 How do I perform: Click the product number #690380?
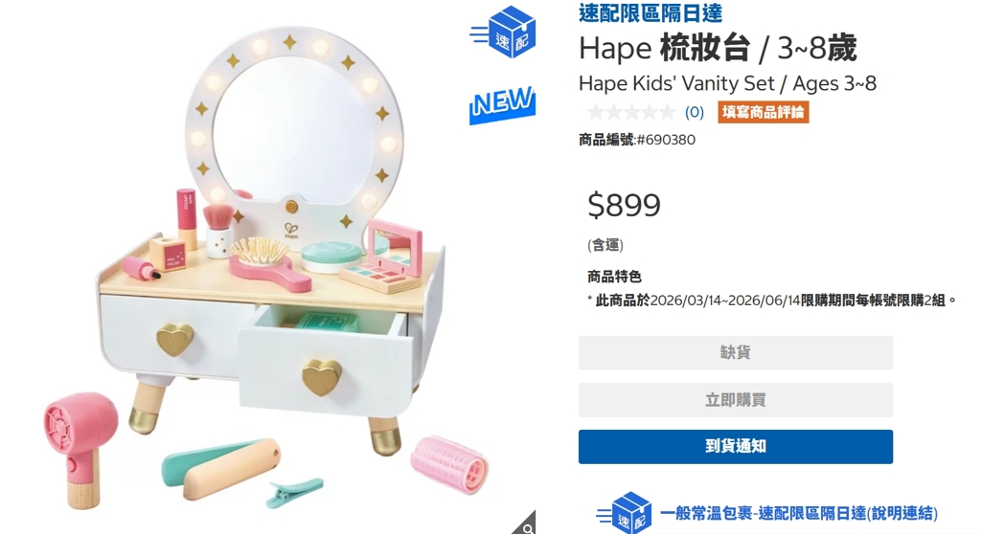coord(666,140)
